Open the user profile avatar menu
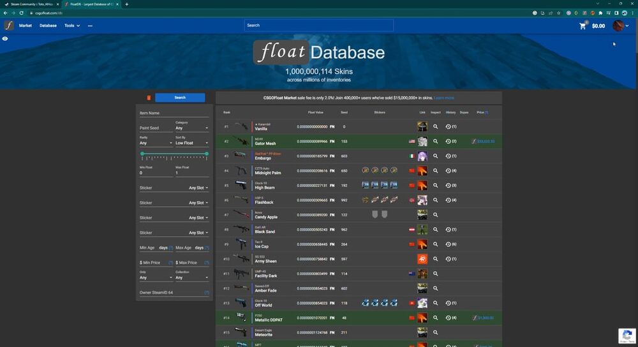Image resolution: width=638 pixels, height=347 pixels. coord(621,26)
